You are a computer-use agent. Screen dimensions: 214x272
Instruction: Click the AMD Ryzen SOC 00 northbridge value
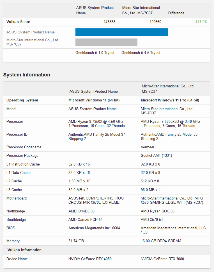click(158, 211)
